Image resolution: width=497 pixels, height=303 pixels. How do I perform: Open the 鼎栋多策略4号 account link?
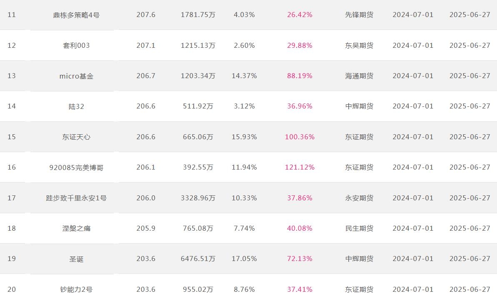tap(76, 15)
